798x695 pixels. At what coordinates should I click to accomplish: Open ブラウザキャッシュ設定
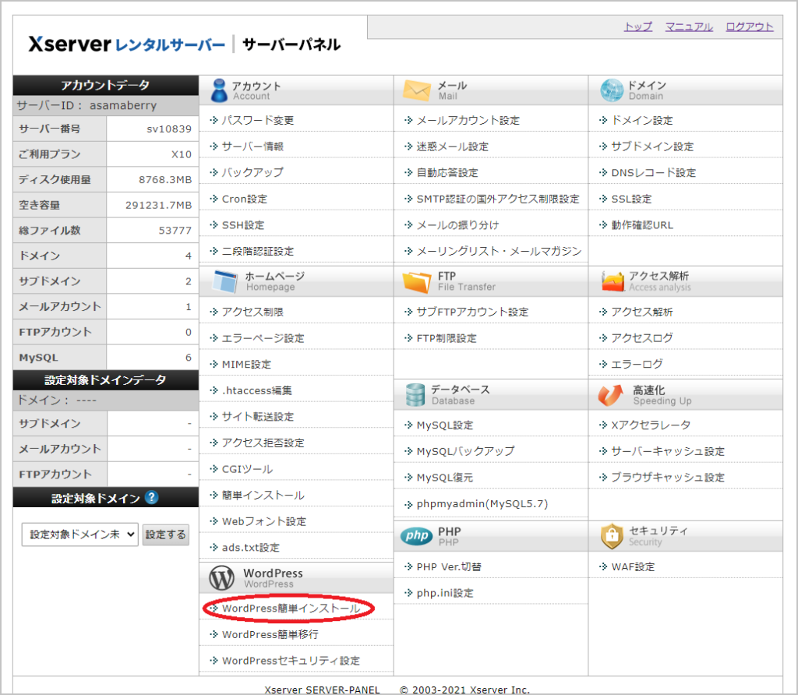pos(668,478)
